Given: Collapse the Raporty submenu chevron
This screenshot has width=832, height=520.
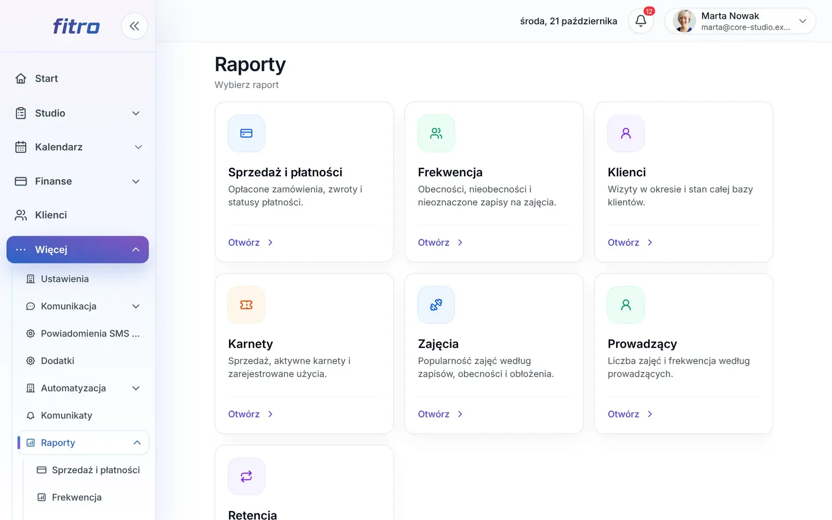Looking at the screenshot, I should pos(137,443).
